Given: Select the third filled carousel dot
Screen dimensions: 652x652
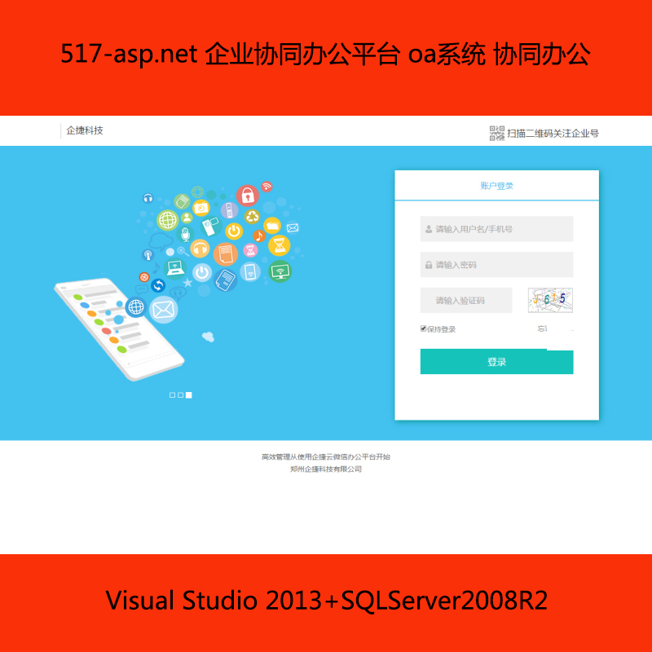Looking at the screenshot, I should [x=189, y=395].
